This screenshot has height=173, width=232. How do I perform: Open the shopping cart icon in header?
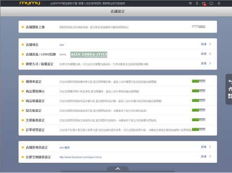click(x=190, y=4)
